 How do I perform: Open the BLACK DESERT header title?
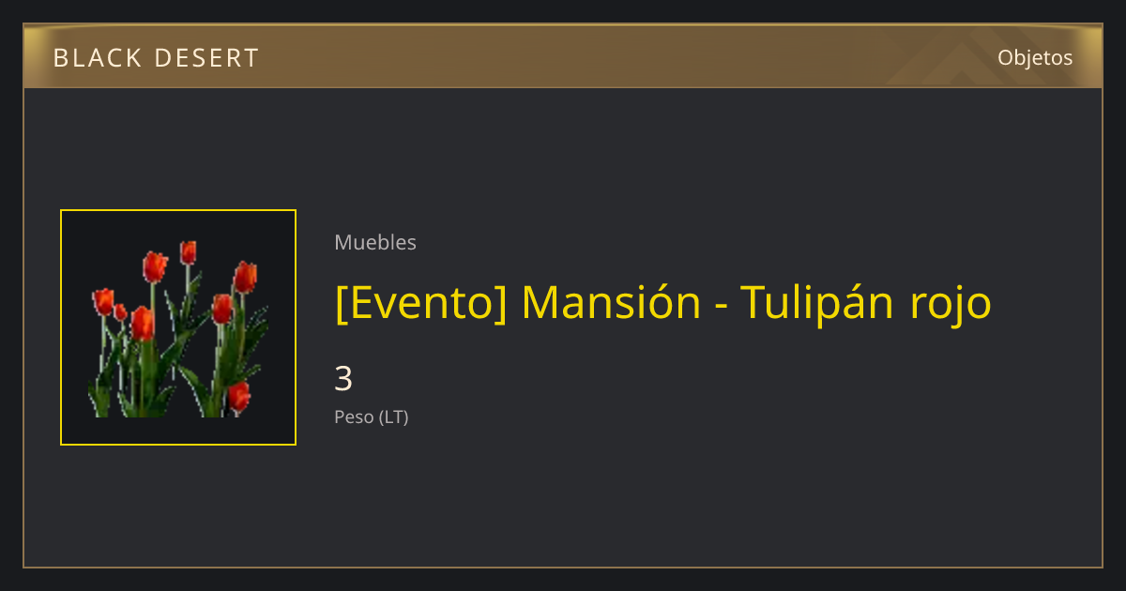[x=156, y=58]
